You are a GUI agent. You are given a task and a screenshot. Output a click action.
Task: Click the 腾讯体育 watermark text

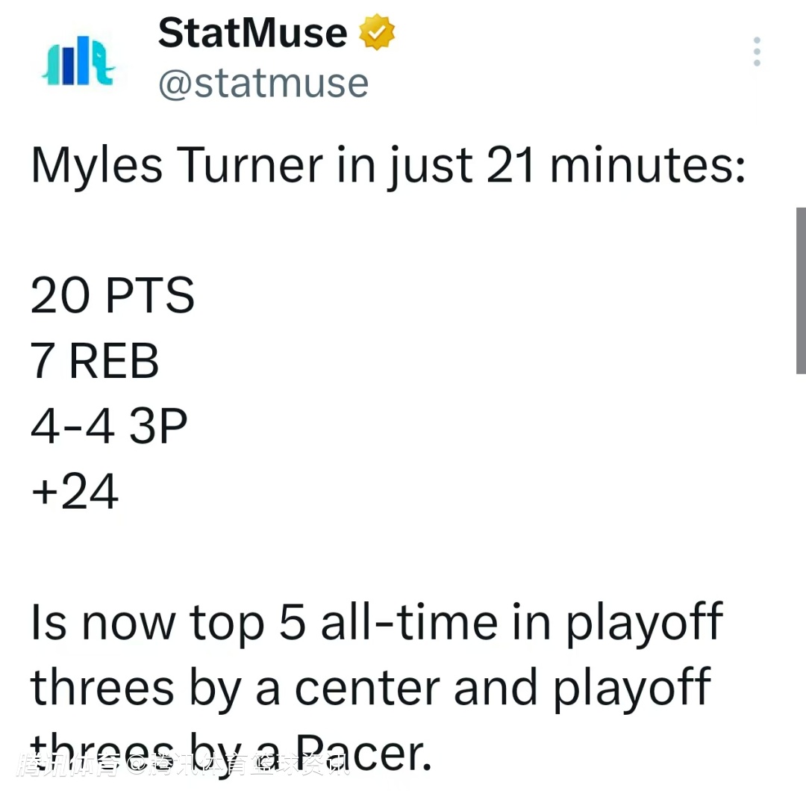[x=68, y=764]
